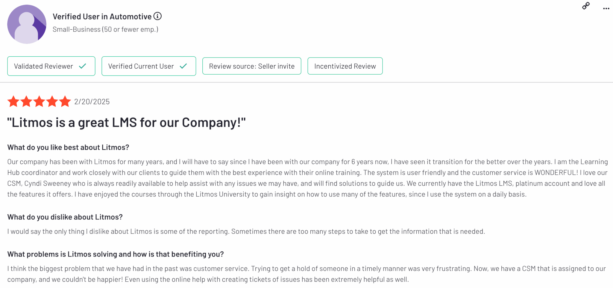The height and width of the screenshot is (288, 613).
Task: Click the 'What do you dislike about Litmos?' heading
Action: pos(65,217)
